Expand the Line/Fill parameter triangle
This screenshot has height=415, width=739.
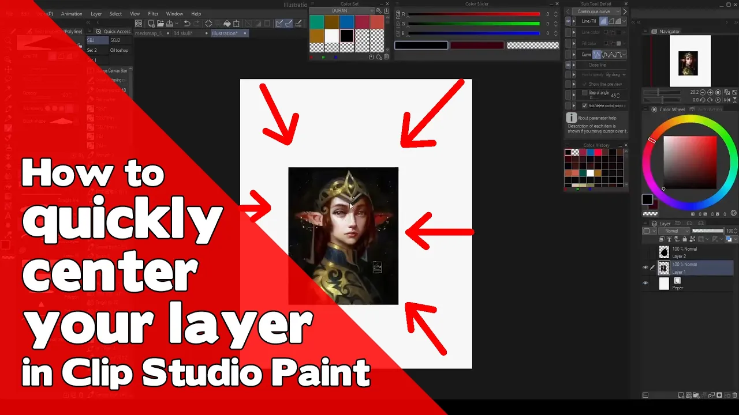[574, 21]
